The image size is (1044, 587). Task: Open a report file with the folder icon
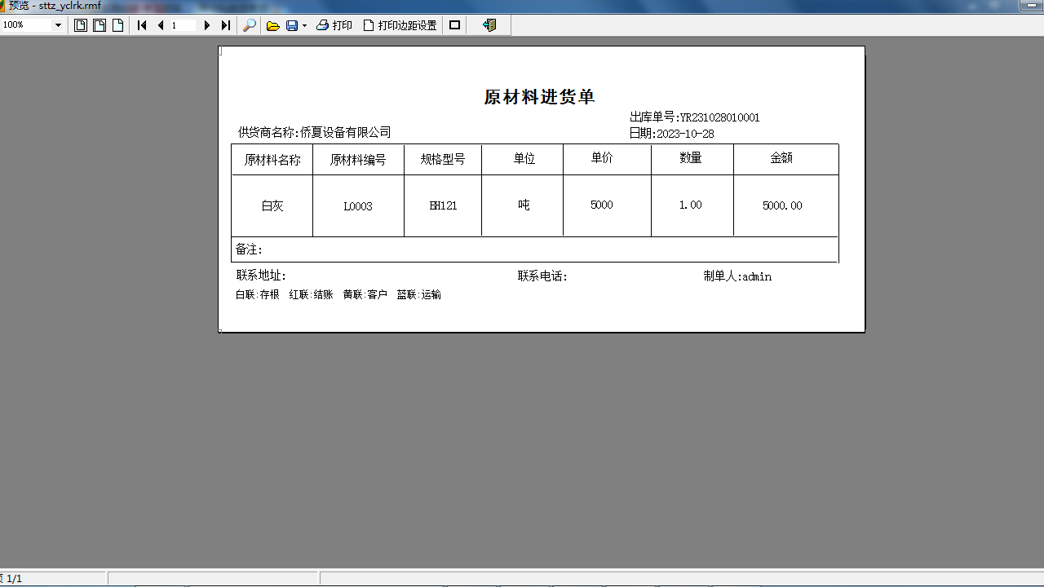click(x=272, y=25)
